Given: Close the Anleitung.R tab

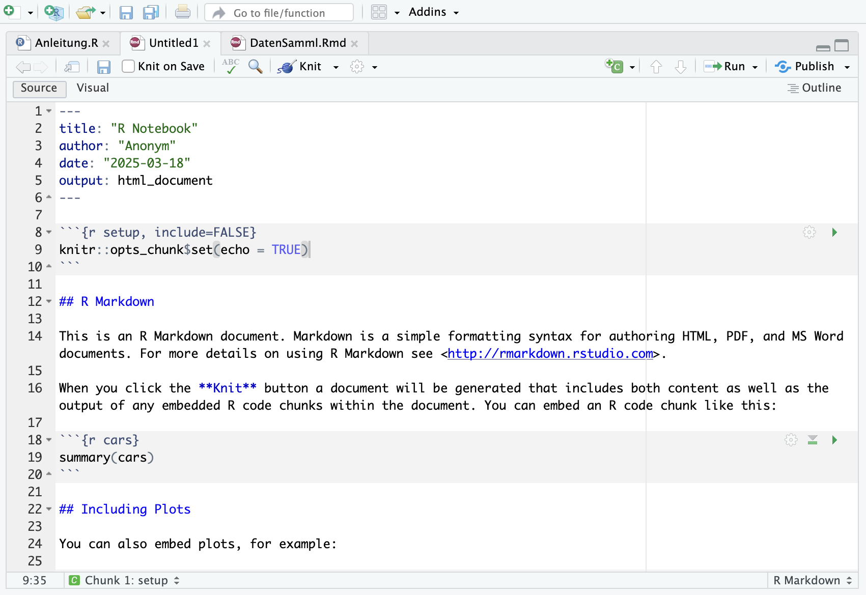Looking at the screenshot, I should (x=106, y=44).
